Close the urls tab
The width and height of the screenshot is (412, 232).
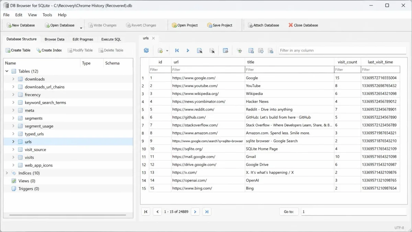(x=153, y=38)
